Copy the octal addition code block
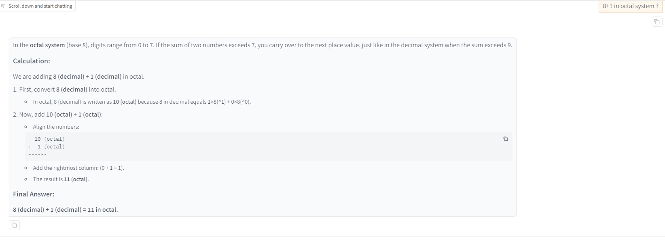665x242 pixels. [505, 139]
